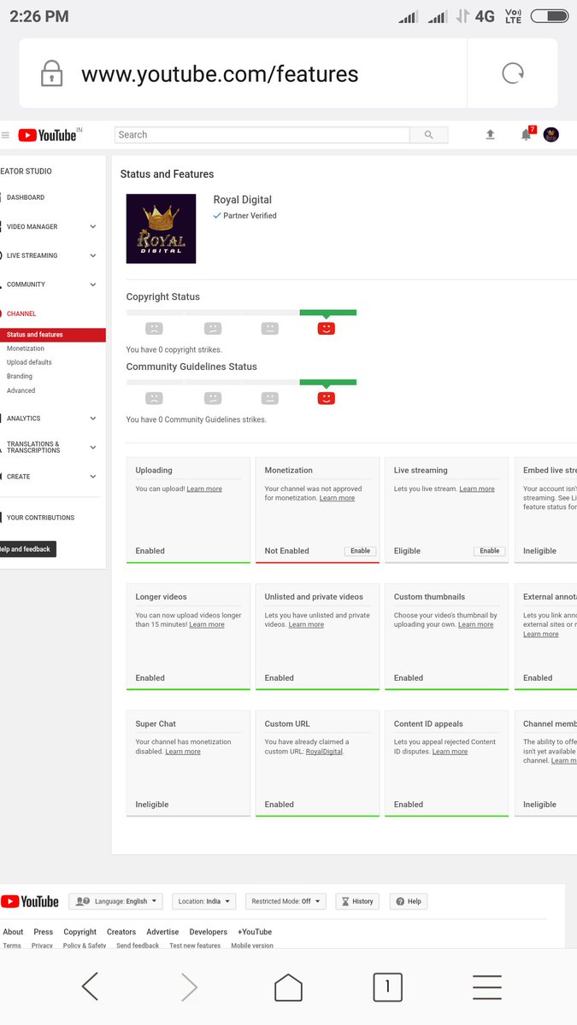
Task: Click Learn more in the Monetization card
Action: tap(337, 498)
